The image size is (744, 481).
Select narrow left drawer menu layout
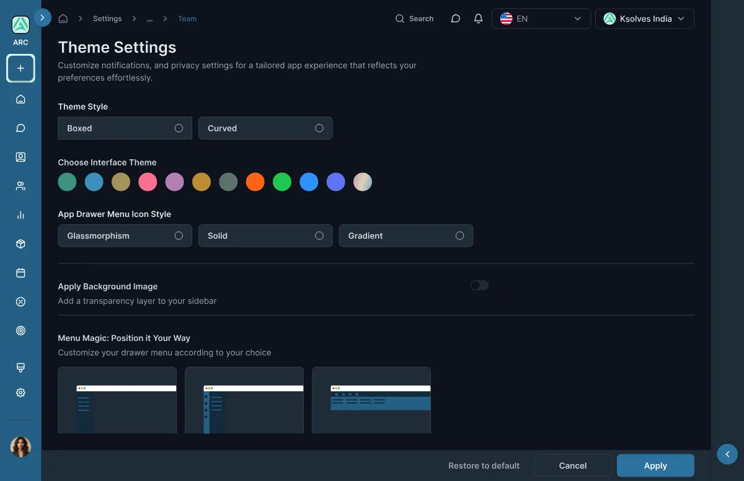[117, 400]
